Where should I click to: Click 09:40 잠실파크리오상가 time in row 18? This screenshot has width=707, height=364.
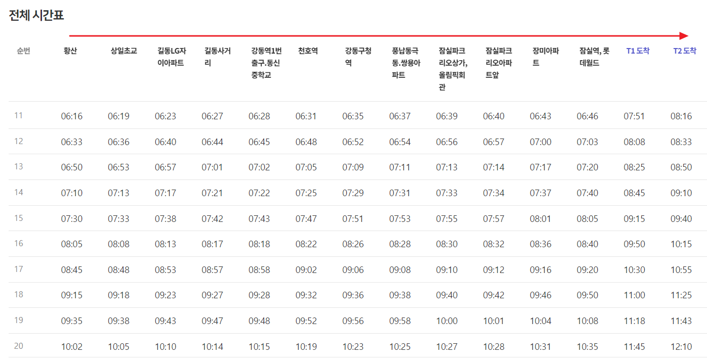click(447, 295)
